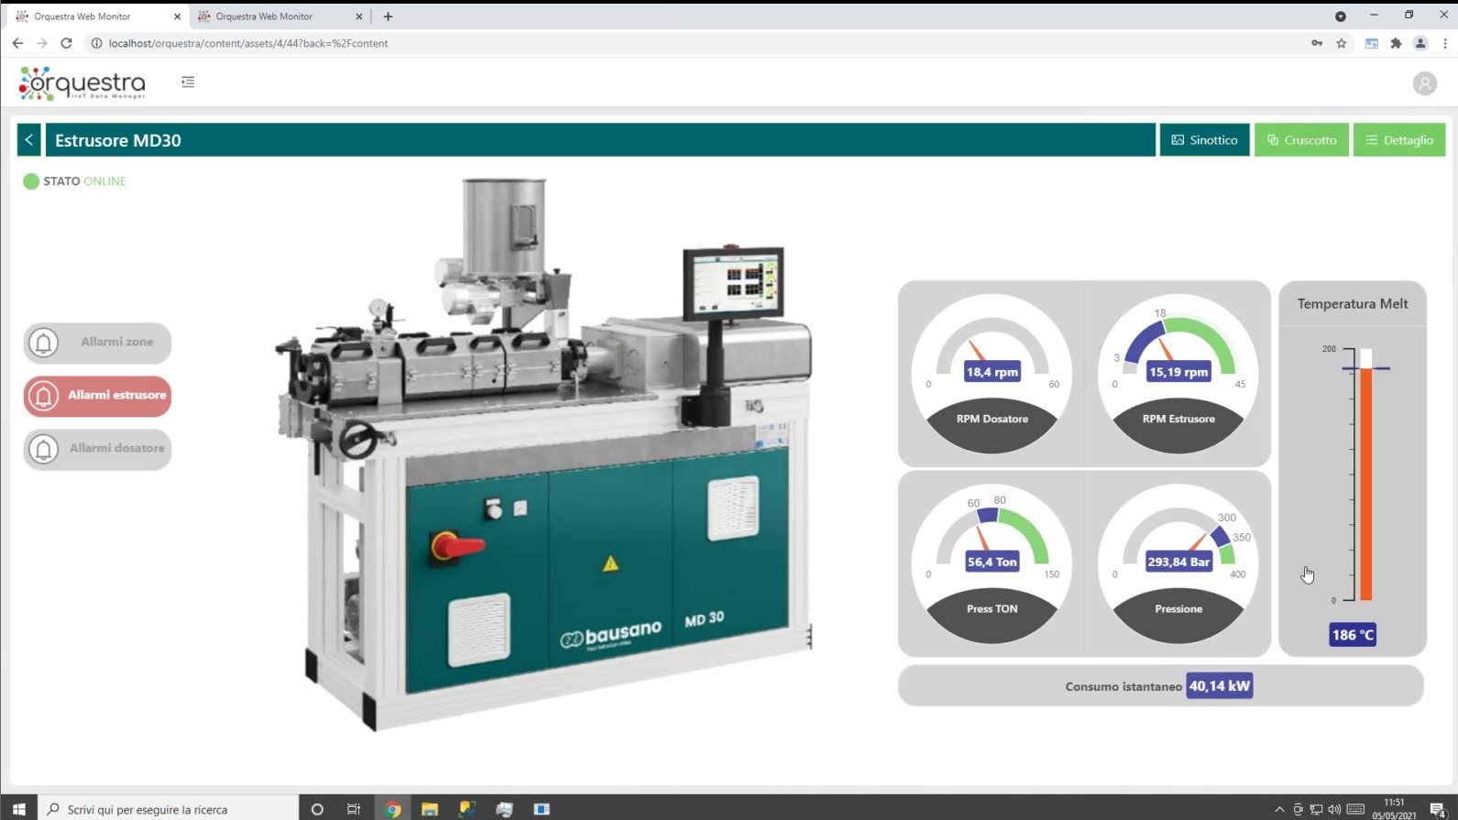Open the Chrome three-dot menu
The height and width of the screenshot is (820, 1458).
click(x=1445, y=43)
